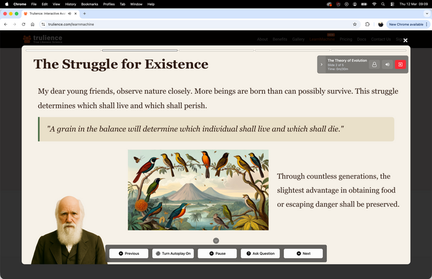This screenshot has width=432, height=279.
Task: Collapse the playback control bar chevron
Action: coord(216,240)
